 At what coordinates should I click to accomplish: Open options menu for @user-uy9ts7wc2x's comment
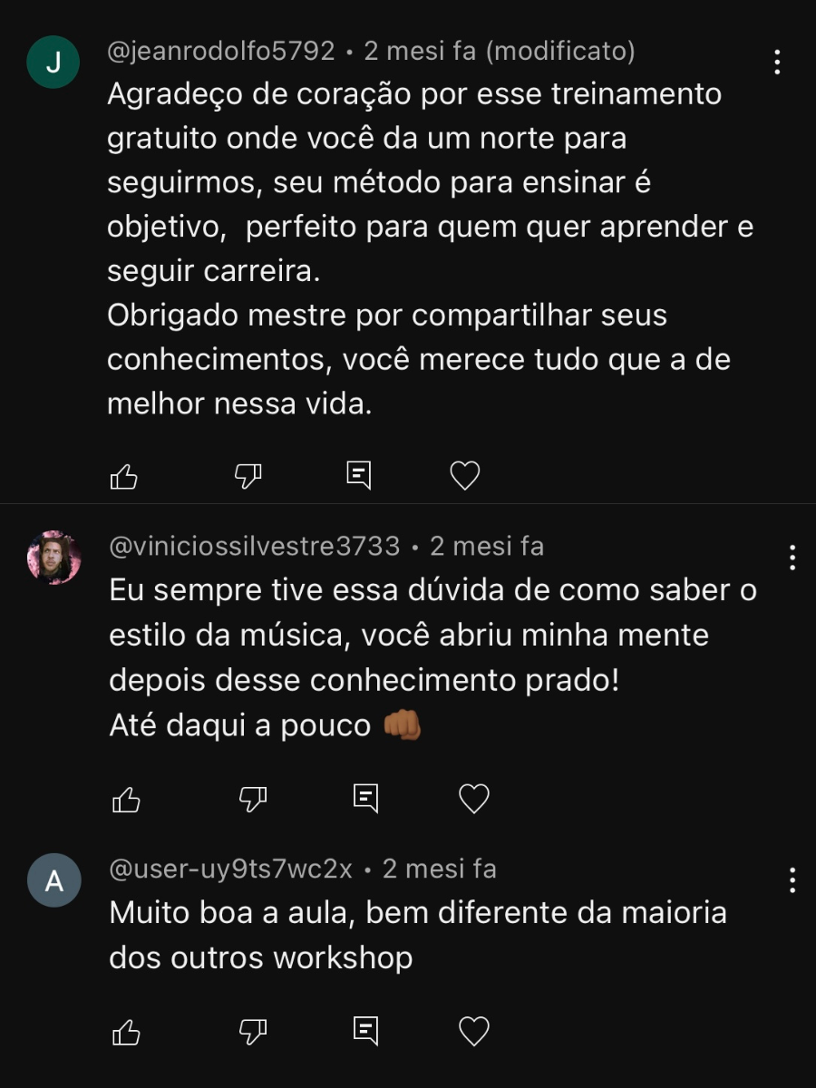pos(792,879)
